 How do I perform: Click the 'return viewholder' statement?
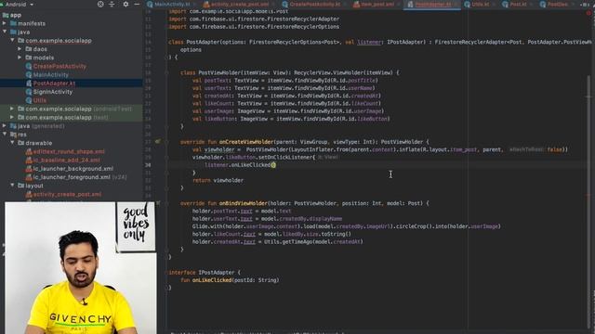[218, 180]
